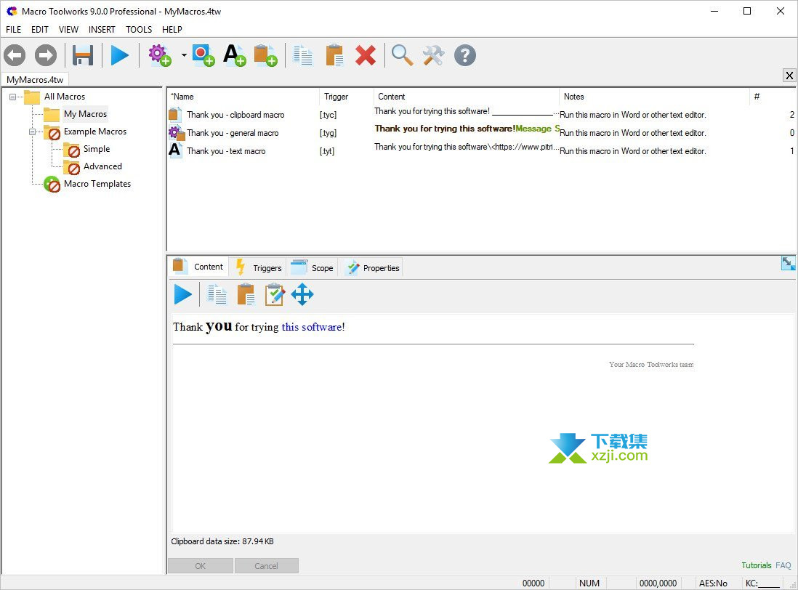Select the Simple macro group
The height and width of the screenshot is (590, 798).
tap(97, 149)
